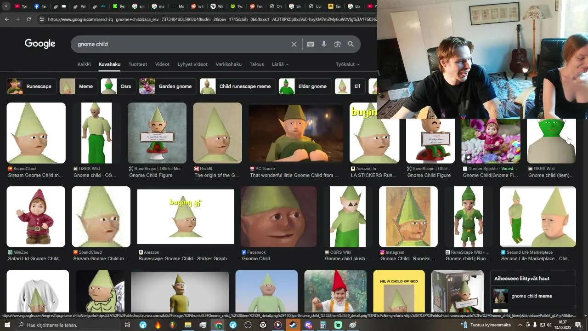Open the Tuotteet tab
This screenshot has width=588, height=331.
[138, 64]
